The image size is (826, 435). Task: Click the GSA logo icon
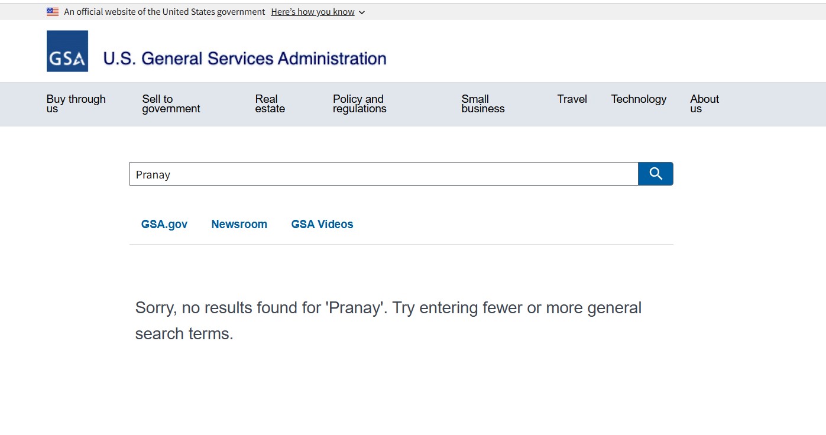(67, 51)
